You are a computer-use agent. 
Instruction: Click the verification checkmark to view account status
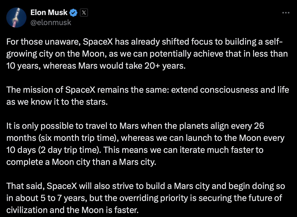coord(73,12)
